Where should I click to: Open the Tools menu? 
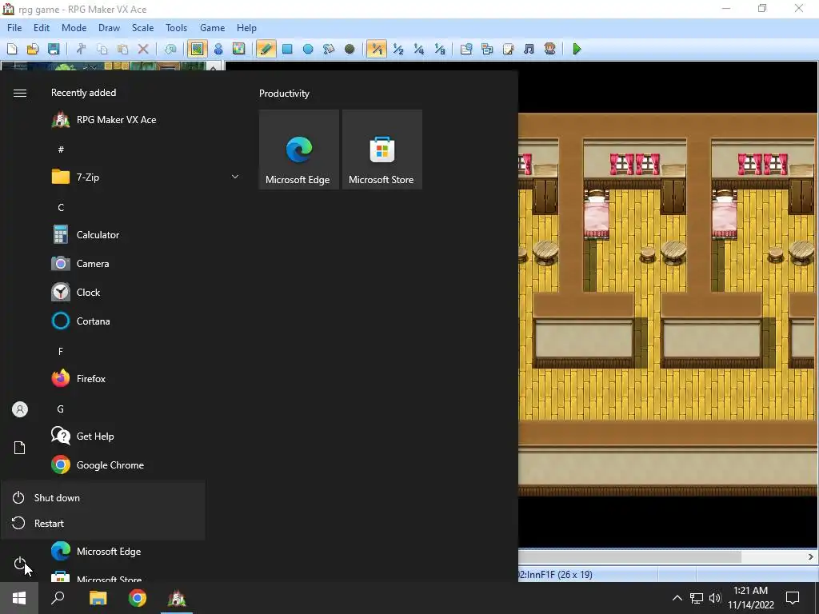pos(177,28)
